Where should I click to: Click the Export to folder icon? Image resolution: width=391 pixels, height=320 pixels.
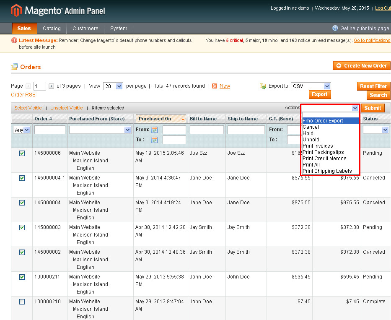263,86
